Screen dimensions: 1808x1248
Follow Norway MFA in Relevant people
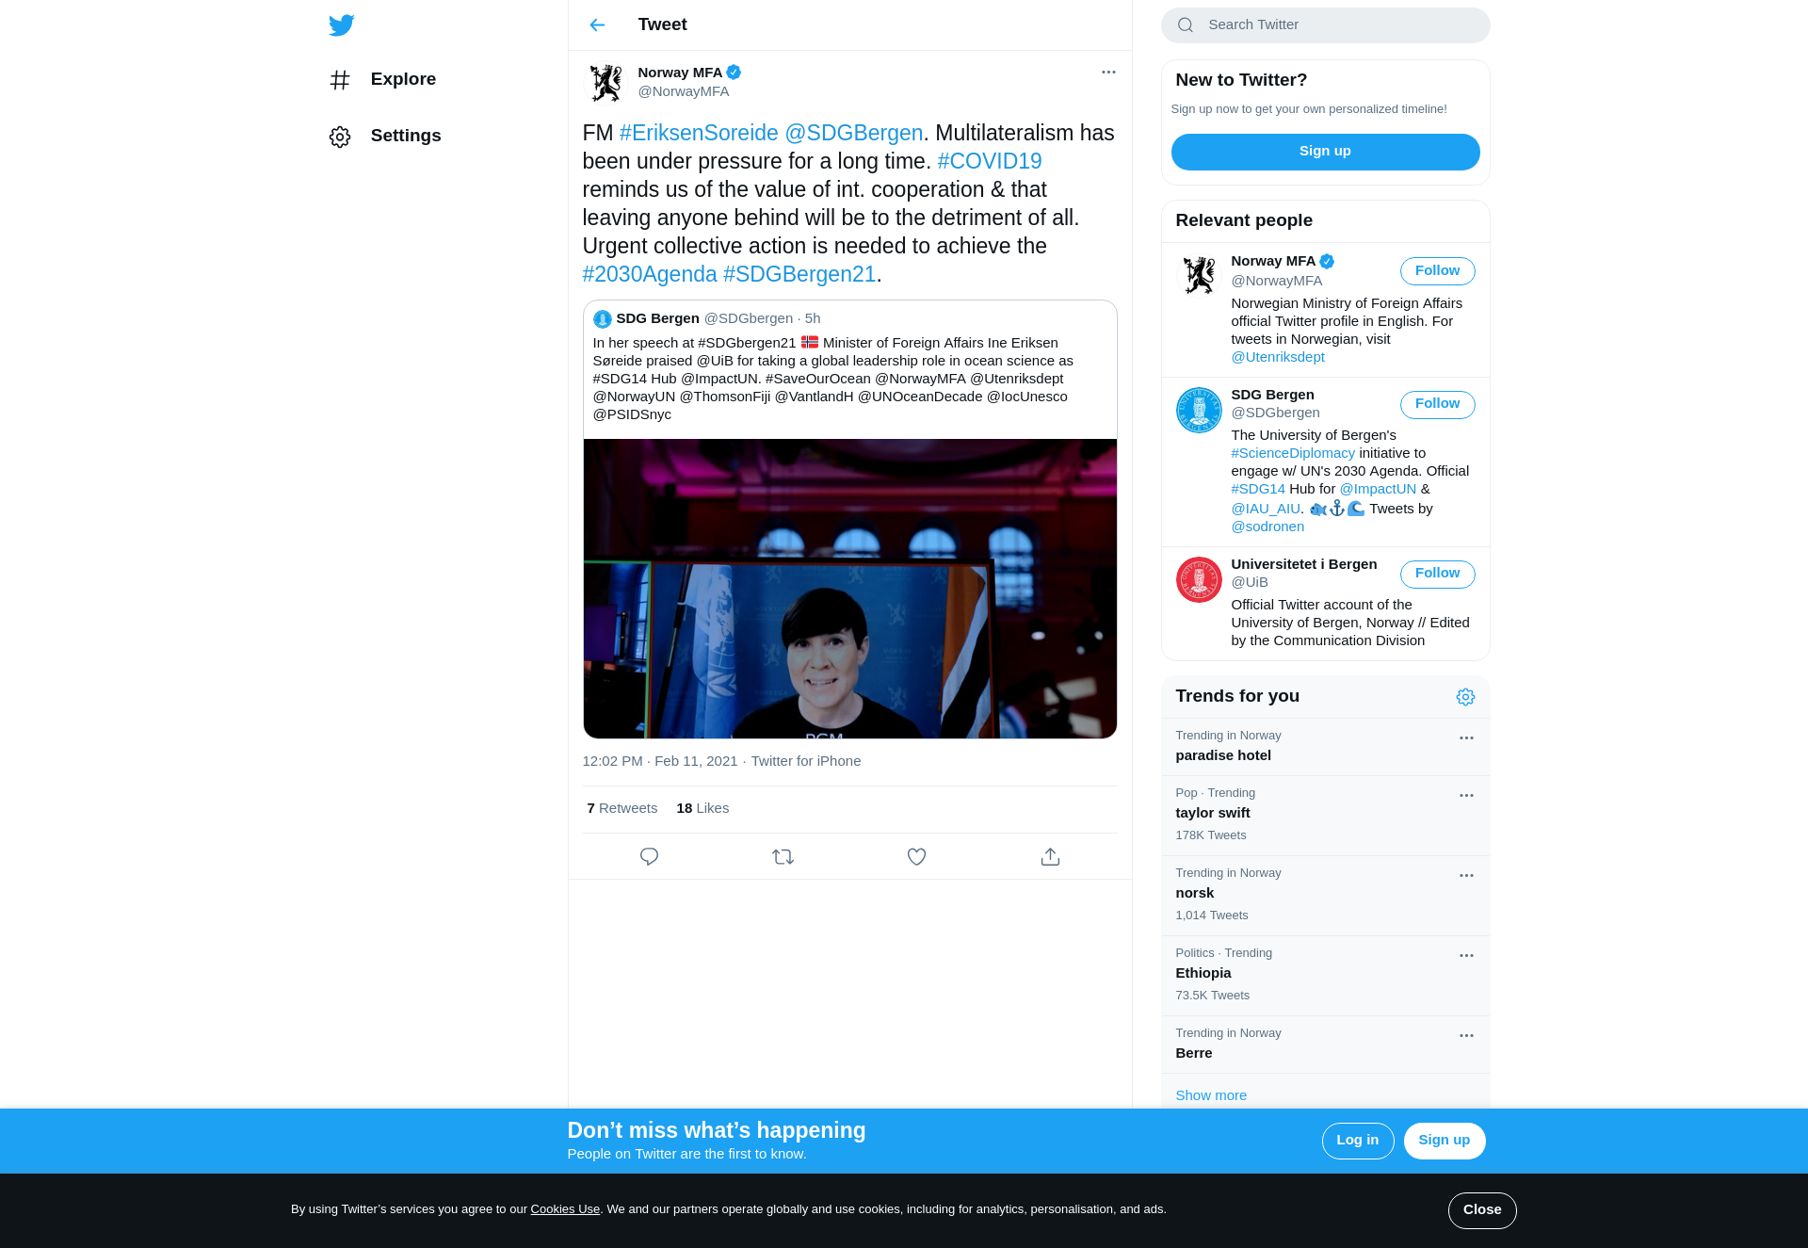[x=1437, y=271]
